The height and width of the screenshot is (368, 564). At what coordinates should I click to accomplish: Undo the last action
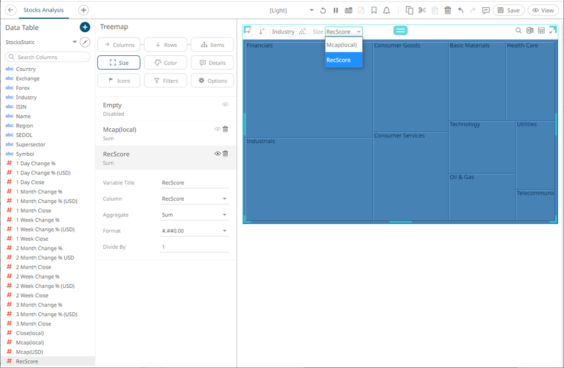(461, 10)
